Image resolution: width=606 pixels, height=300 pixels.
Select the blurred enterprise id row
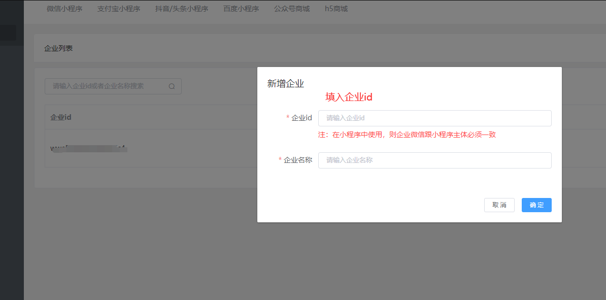coord(89,148)
